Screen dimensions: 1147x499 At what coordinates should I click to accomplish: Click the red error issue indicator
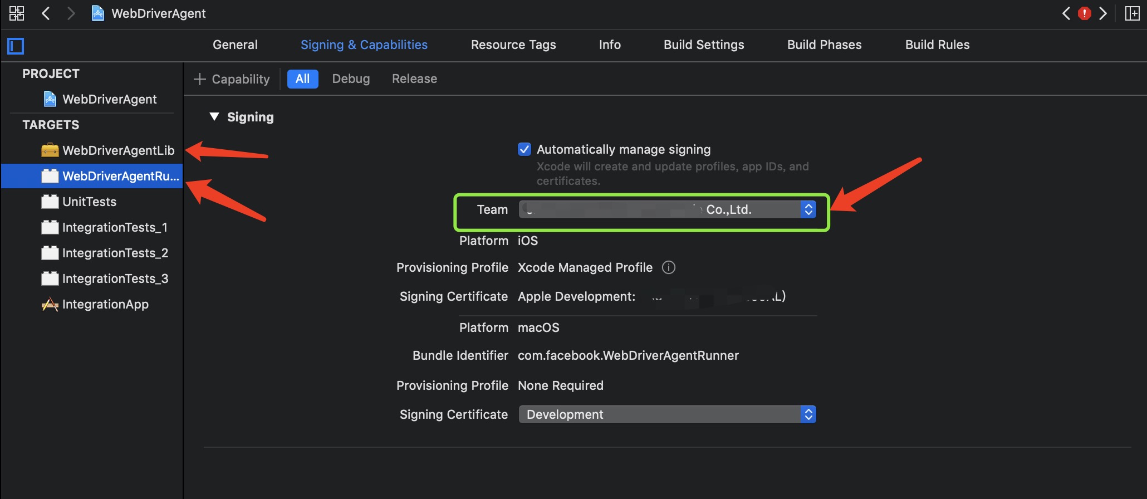coord(1085,13)
